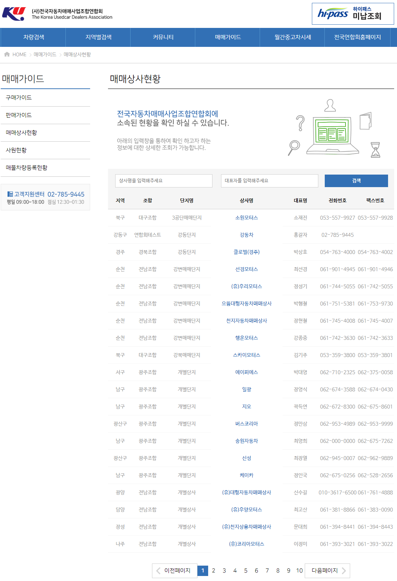Open dealer 으뜸대형자동차매매상사

pos(246,303)
